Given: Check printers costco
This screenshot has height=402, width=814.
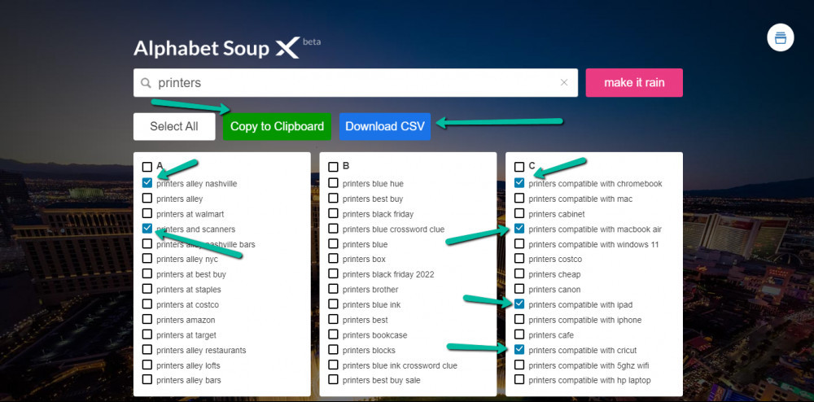Looking at the screenshot, I should point(519,258).
